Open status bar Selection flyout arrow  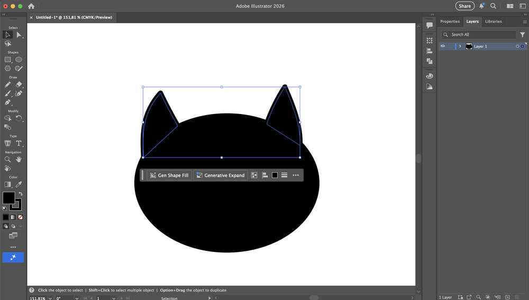(x=209, y=298)
